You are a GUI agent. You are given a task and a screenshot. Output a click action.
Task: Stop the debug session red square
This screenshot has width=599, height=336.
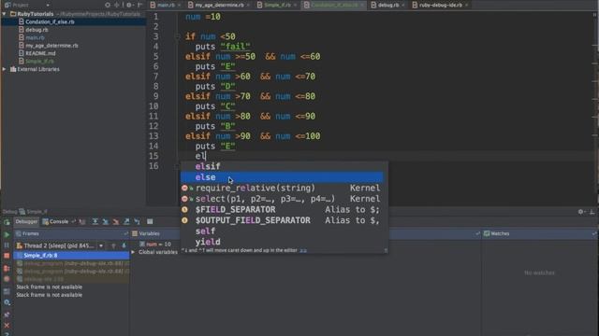tap(7, 256)
